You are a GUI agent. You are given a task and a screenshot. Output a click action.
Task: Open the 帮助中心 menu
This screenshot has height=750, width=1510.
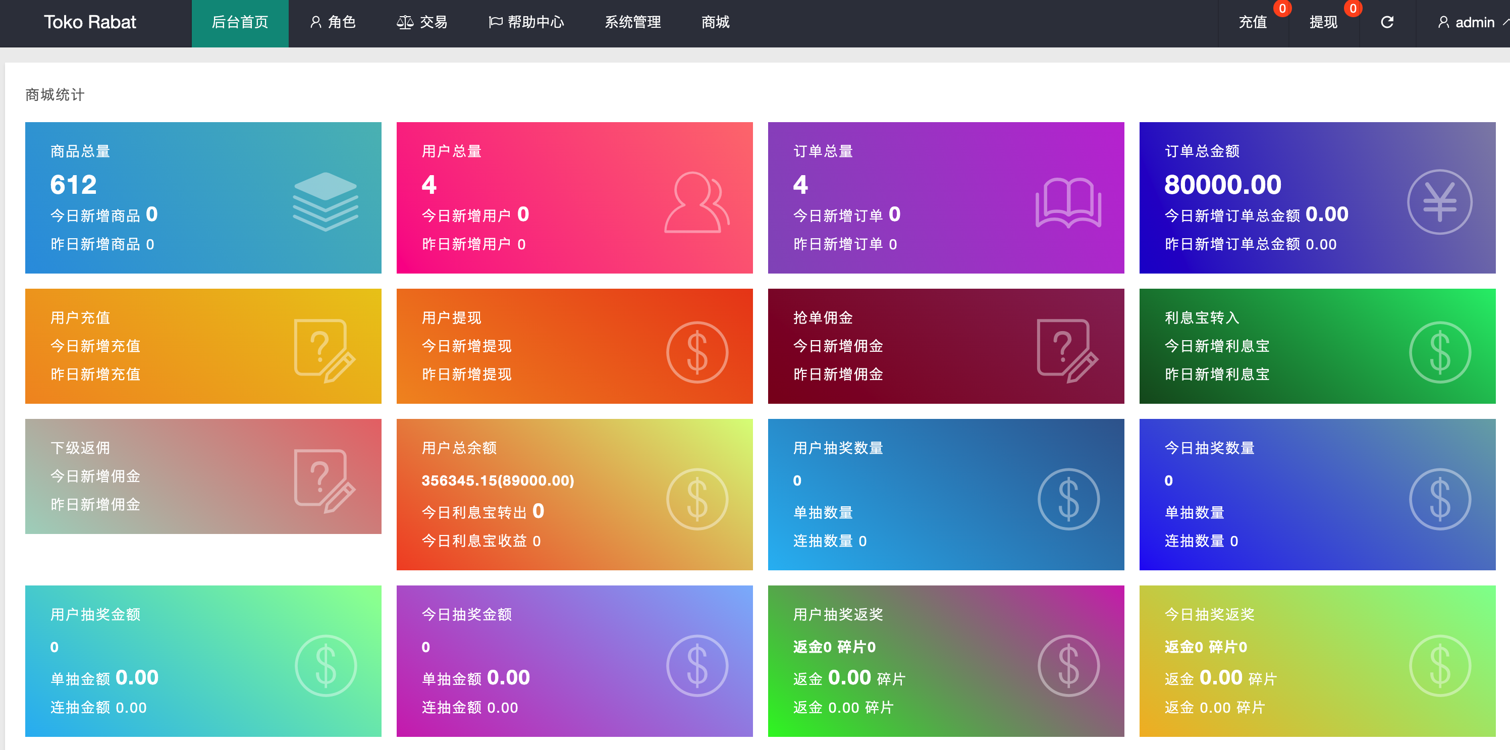[x=526, y=22]
